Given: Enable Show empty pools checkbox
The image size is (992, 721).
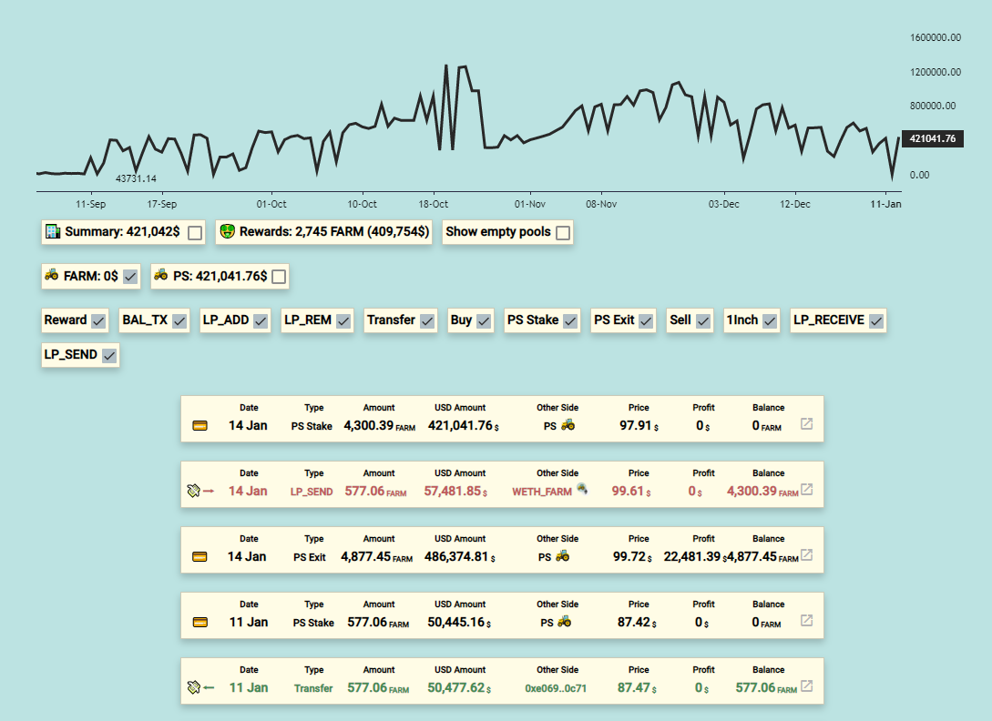Looking at the screenshot, I should 562,233.
